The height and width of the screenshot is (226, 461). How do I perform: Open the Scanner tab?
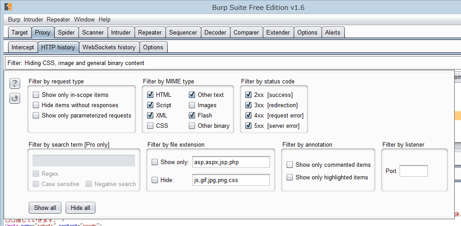pyautogui.click(x=93, y=33)
